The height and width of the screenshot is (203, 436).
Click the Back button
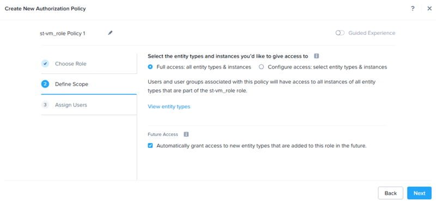(x=391, y=193)
